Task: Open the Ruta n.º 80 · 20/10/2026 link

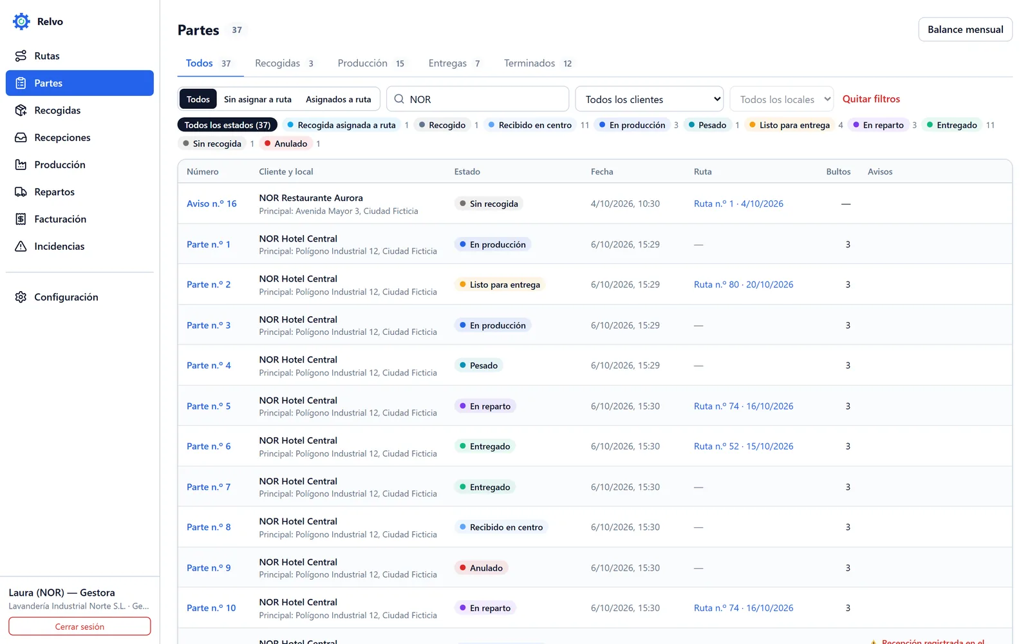Action: coord(744,285)
